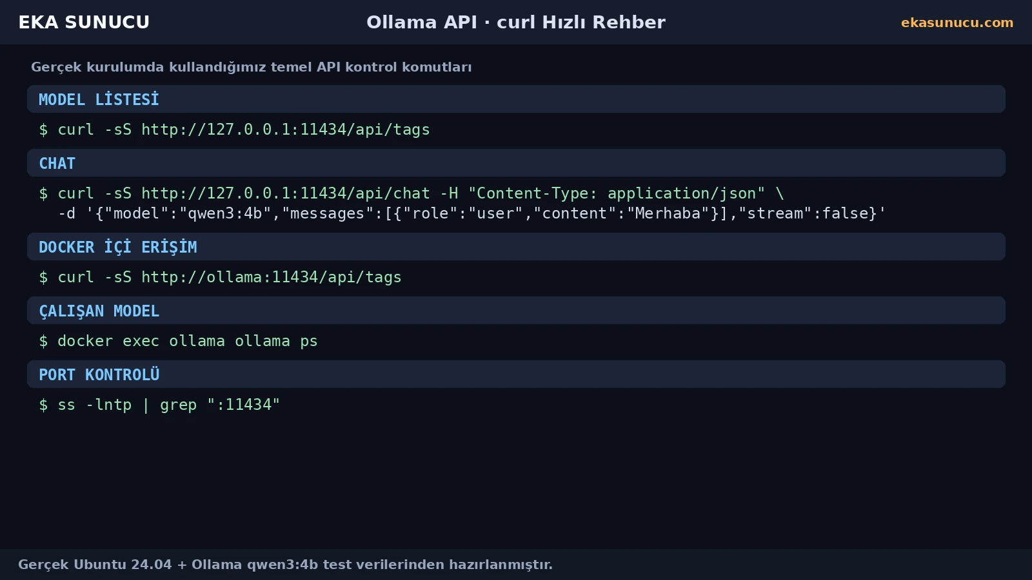Screen dimensions: 1032x580
Task: Open the ekasunucu.com link
Action: click(957, 23)
